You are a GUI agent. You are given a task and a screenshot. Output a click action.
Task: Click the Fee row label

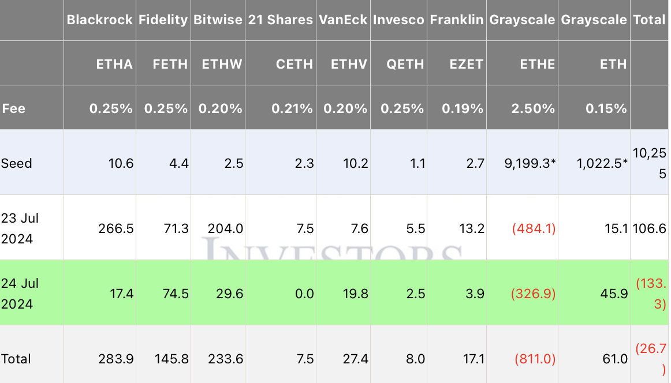click(x=14, y=108)
